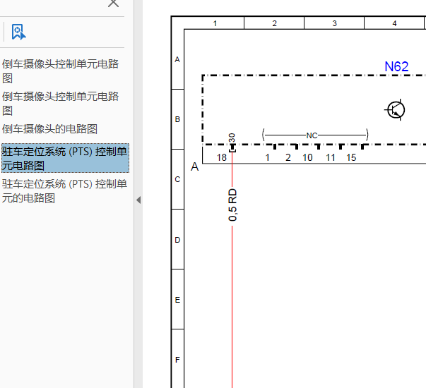Click column header 4 of grid
Screen dimensions: 426x388
click(x=394, y=23)
